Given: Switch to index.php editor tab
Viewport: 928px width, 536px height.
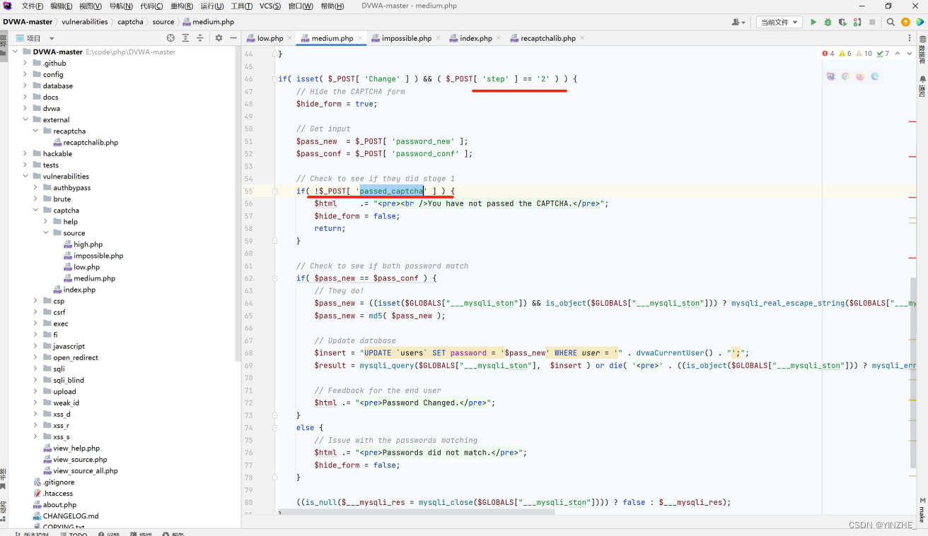Looking at the screenshot, I should (x=475, y=38).
